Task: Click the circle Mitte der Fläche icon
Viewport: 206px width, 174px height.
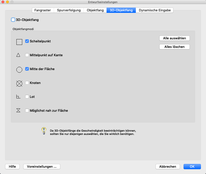Action: pyautogui.click(x=19, y=70)
